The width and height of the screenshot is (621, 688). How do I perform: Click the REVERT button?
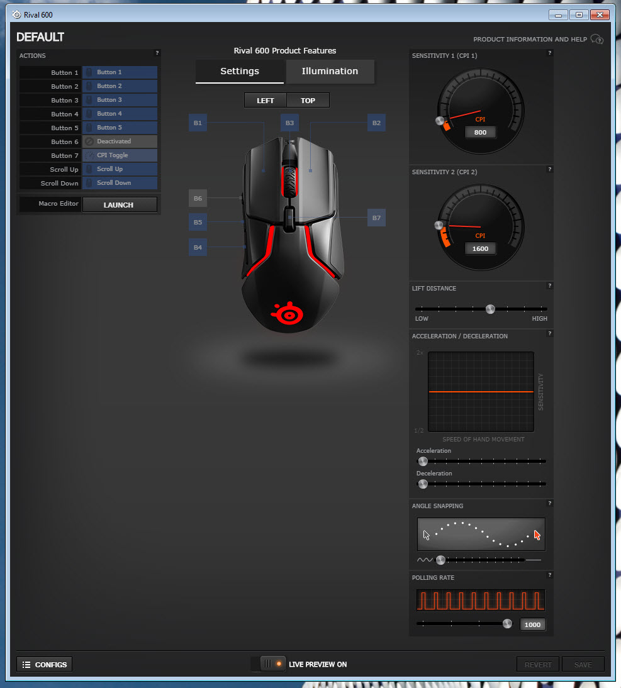tap(538, 664)
